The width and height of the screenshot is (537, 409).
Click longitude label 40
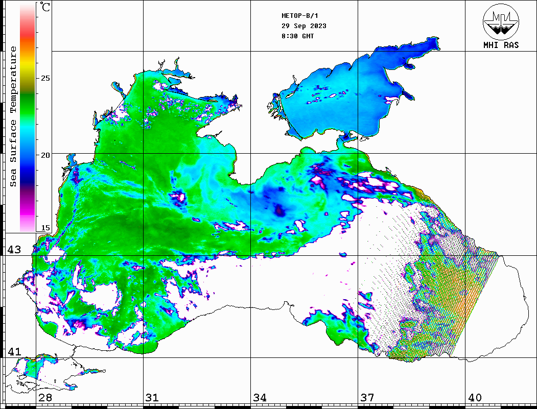click(475, 397)
